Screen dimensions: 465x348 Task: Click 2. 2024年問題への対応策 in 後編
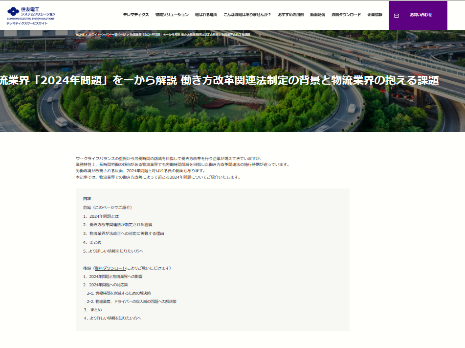106,285
